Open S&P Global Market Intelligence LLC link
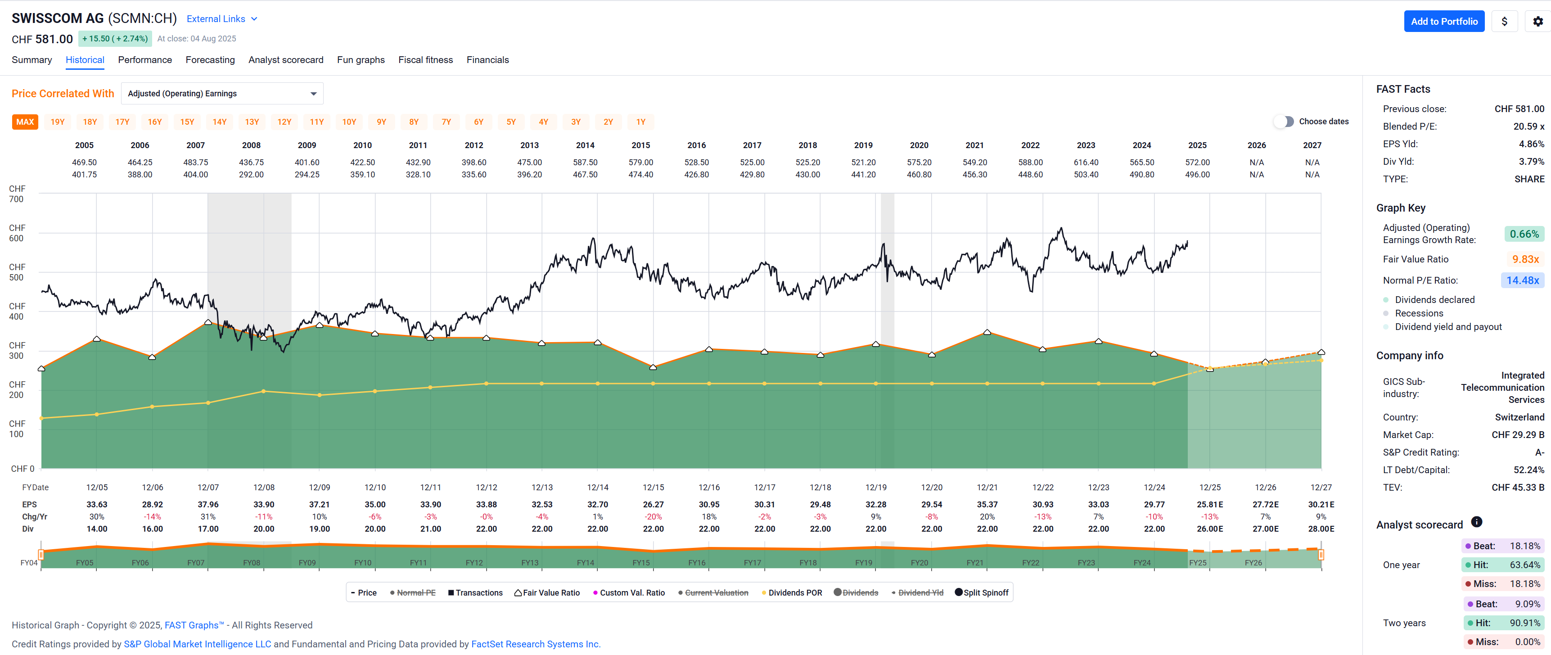This screenshot has height=655, width=1551. point(198,644)
